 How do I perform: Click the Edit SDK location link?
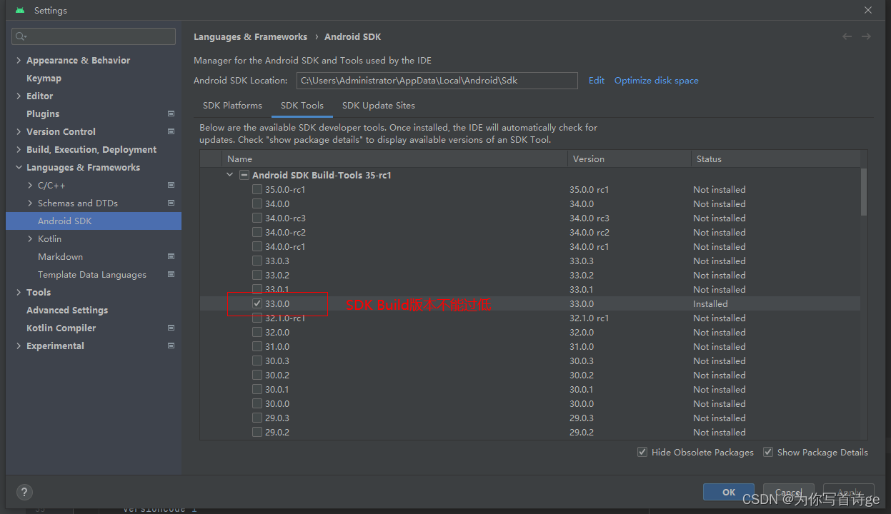597,80
